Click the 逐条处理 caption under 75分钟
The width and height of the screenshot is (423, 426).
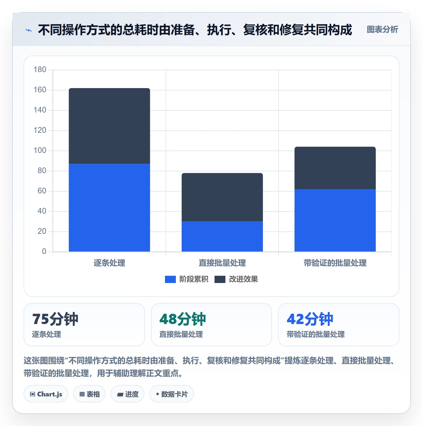point(47,334)
